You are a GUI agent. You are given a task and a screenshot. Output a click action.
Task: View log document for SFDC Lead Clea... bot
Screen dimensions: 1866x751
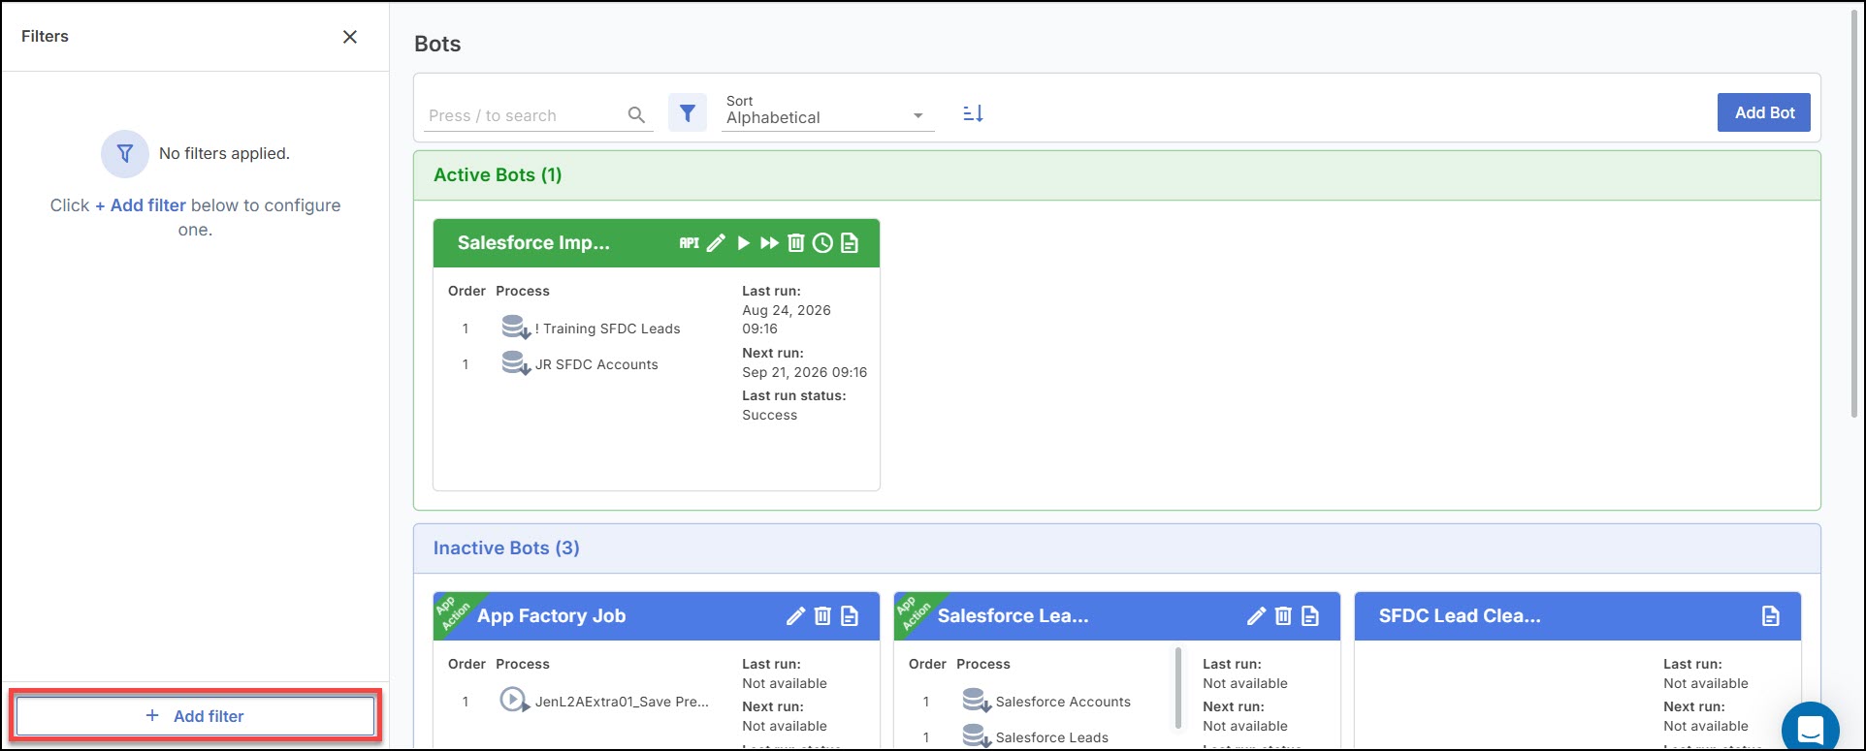pos(1771,616)
